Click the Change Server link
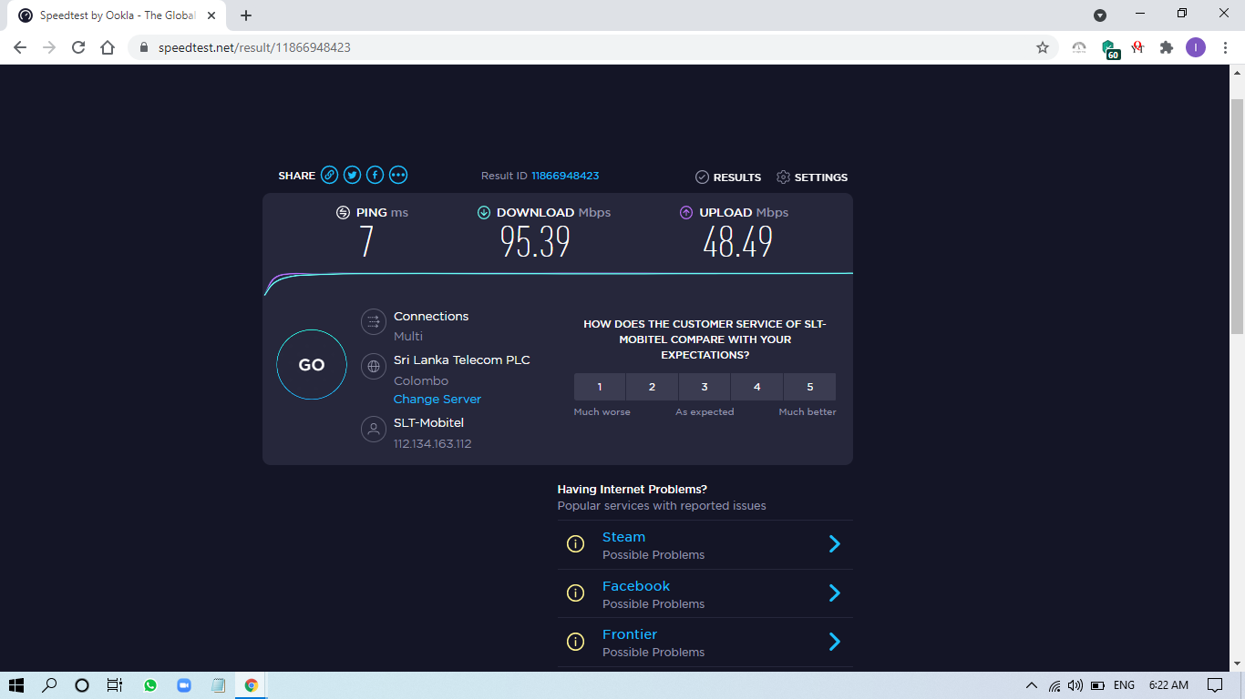 pos(437,400)
